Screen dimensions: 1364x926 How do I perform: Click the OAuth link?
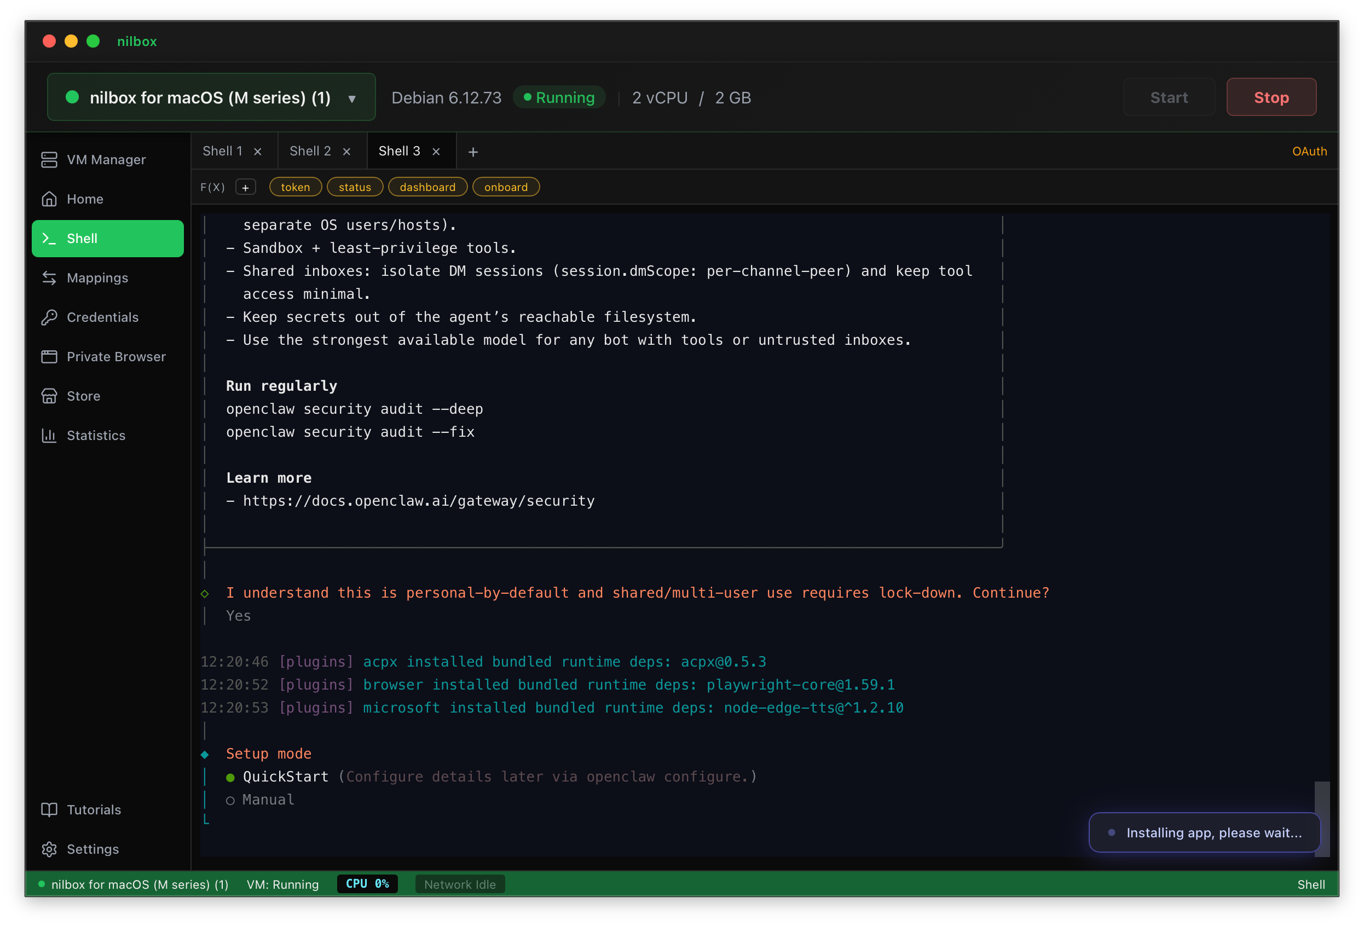[x=1309, y=152]
